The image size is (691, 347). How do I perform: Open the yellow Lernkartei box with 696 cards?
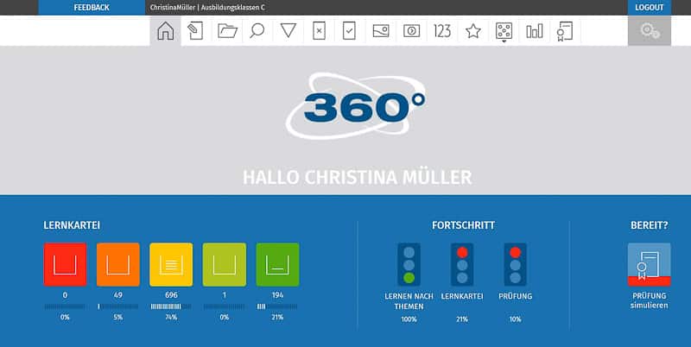171,264
